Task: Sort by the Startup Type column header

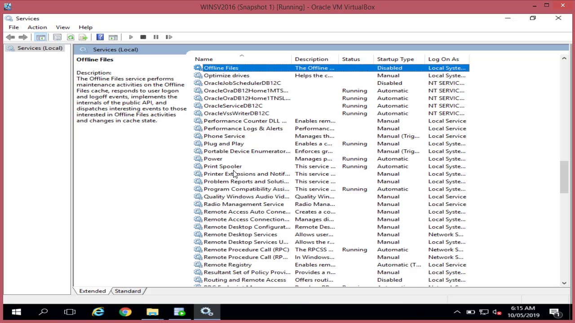Action: (x=400, y=59)
